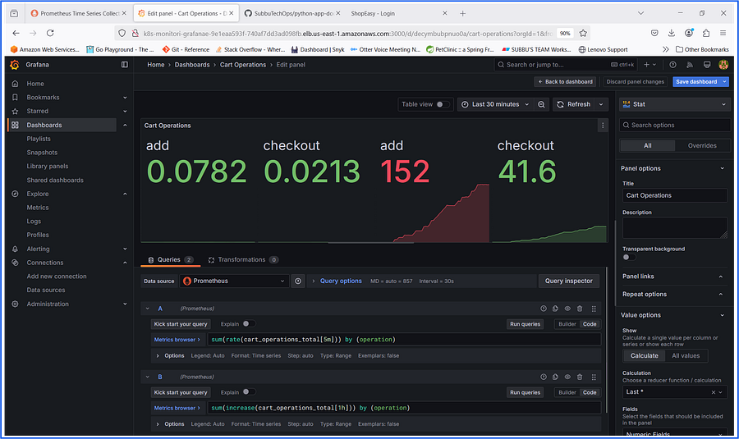Click the Explore compass icon

click(x=15, y=194)
